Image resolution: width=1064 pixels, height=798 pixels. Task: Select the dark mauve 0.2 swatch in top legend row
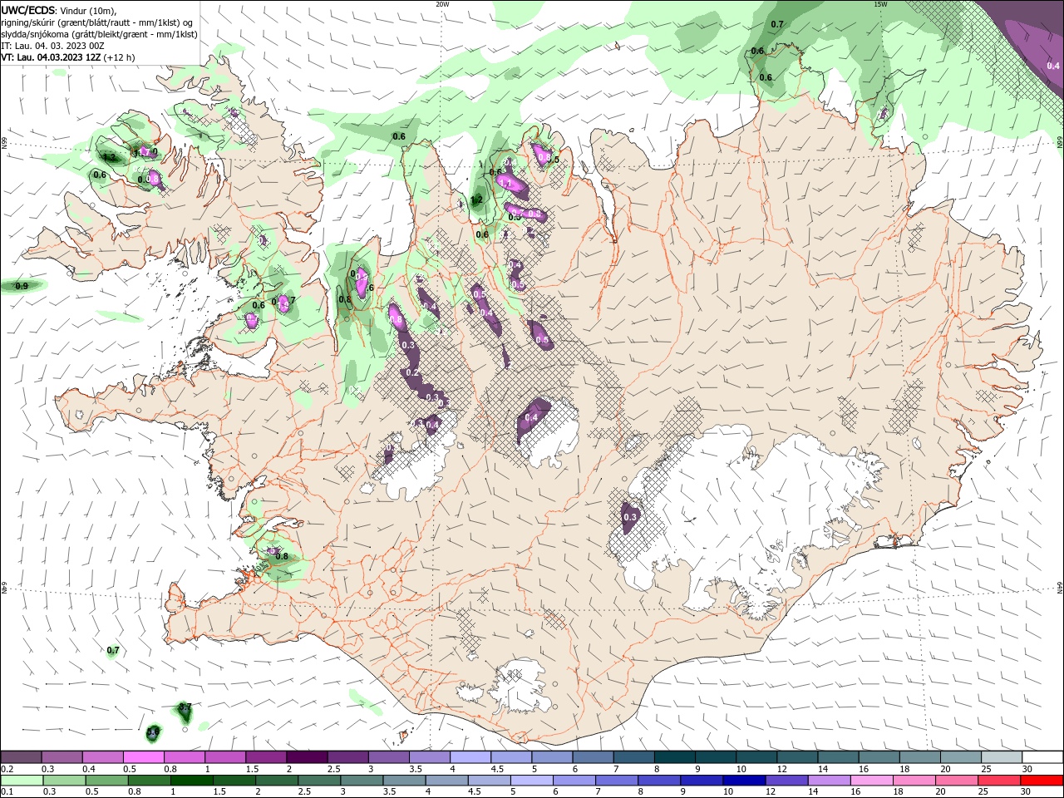(21, 757)
